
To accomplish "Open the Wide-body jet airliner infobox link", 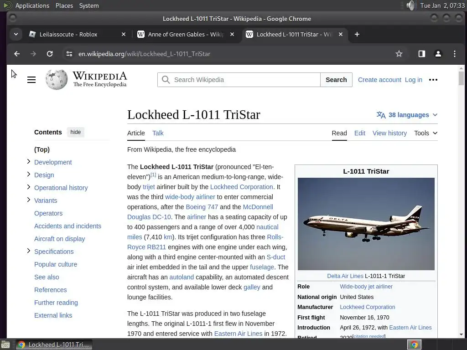I will pos(366,287).
